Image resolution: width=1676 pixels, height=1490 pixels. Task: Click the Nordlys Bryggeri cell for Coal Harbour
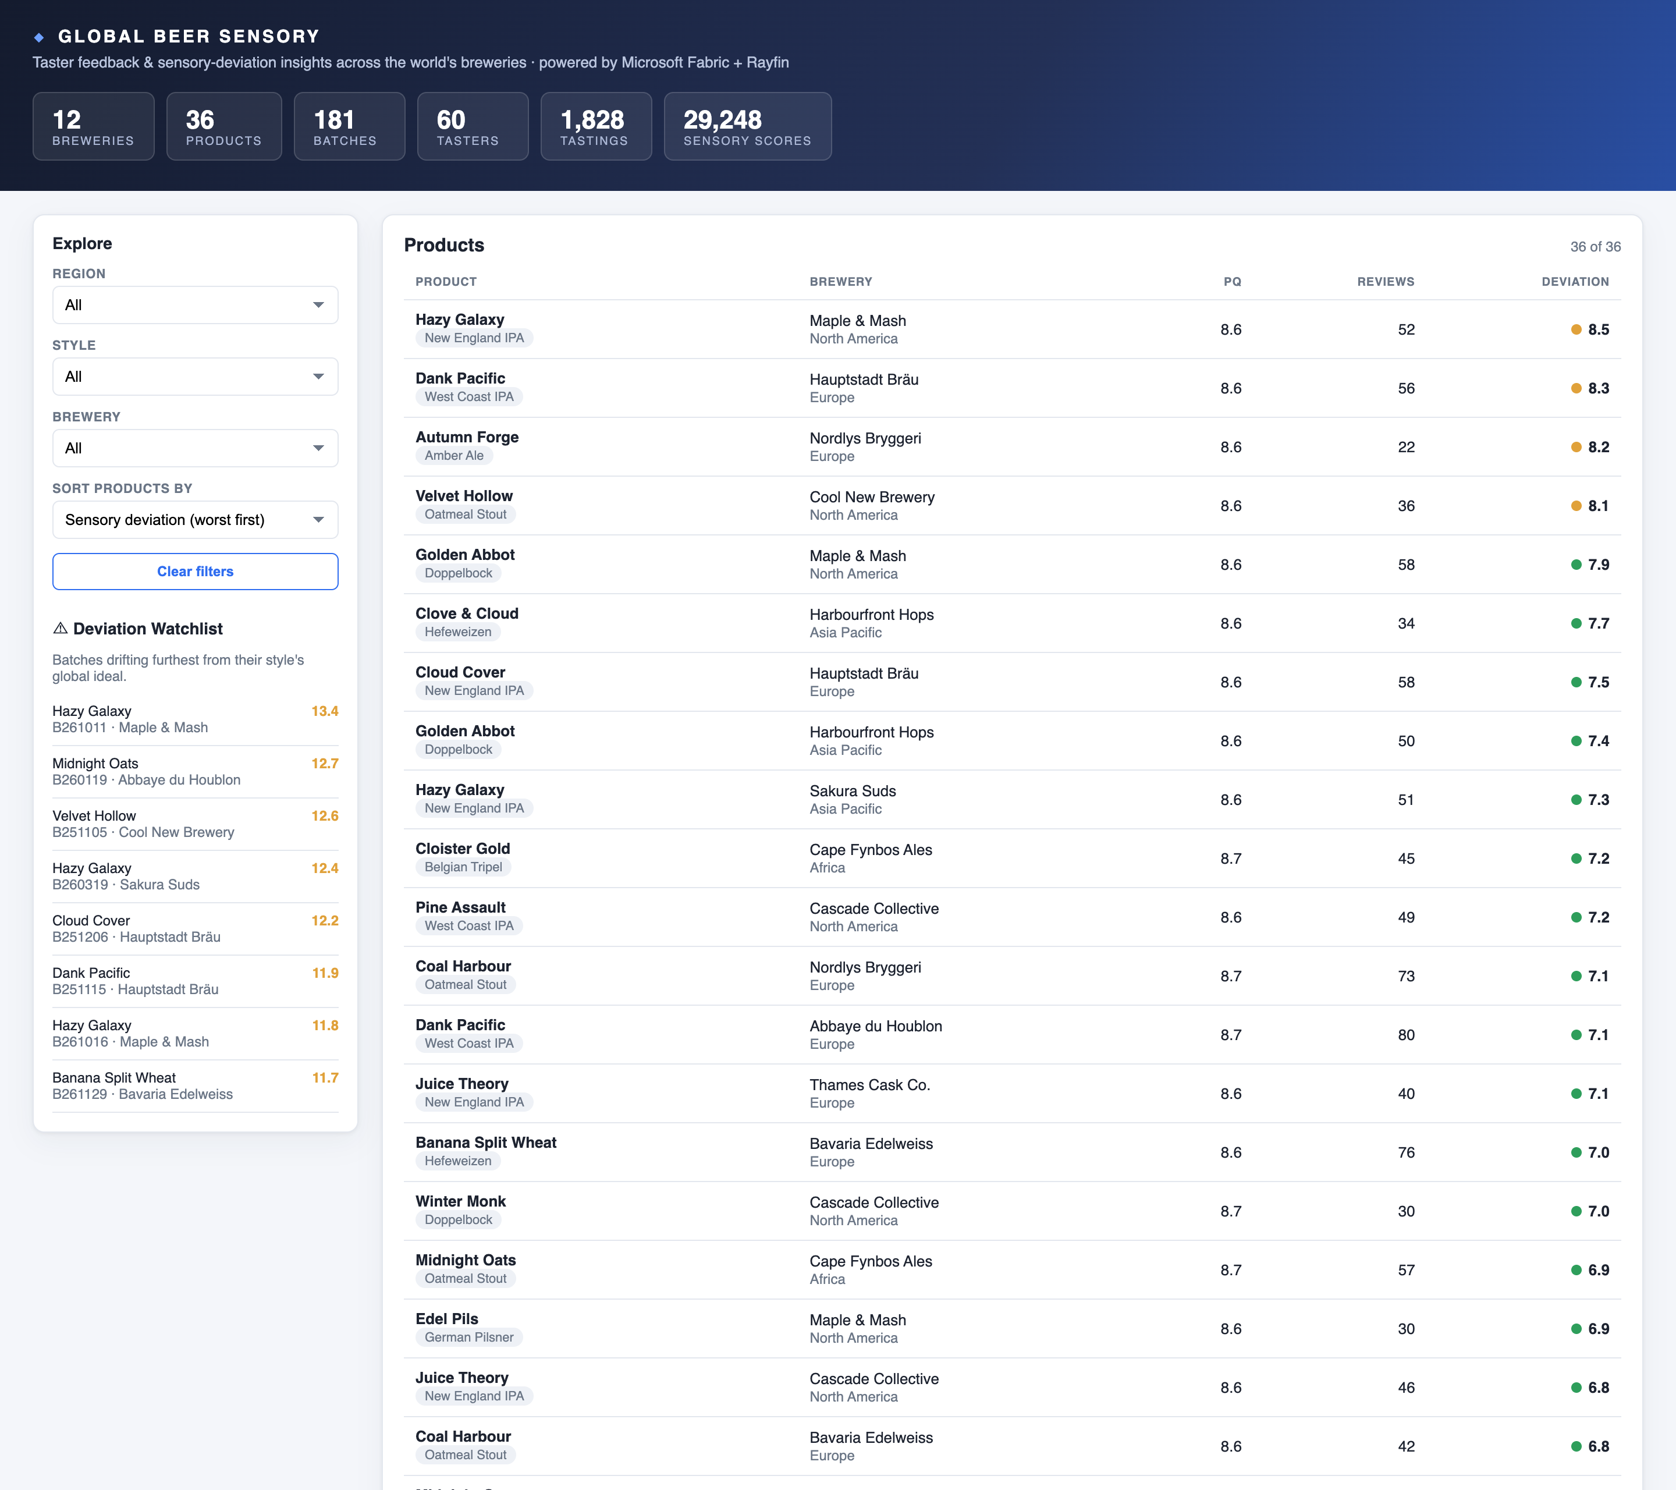coord(865,976)
